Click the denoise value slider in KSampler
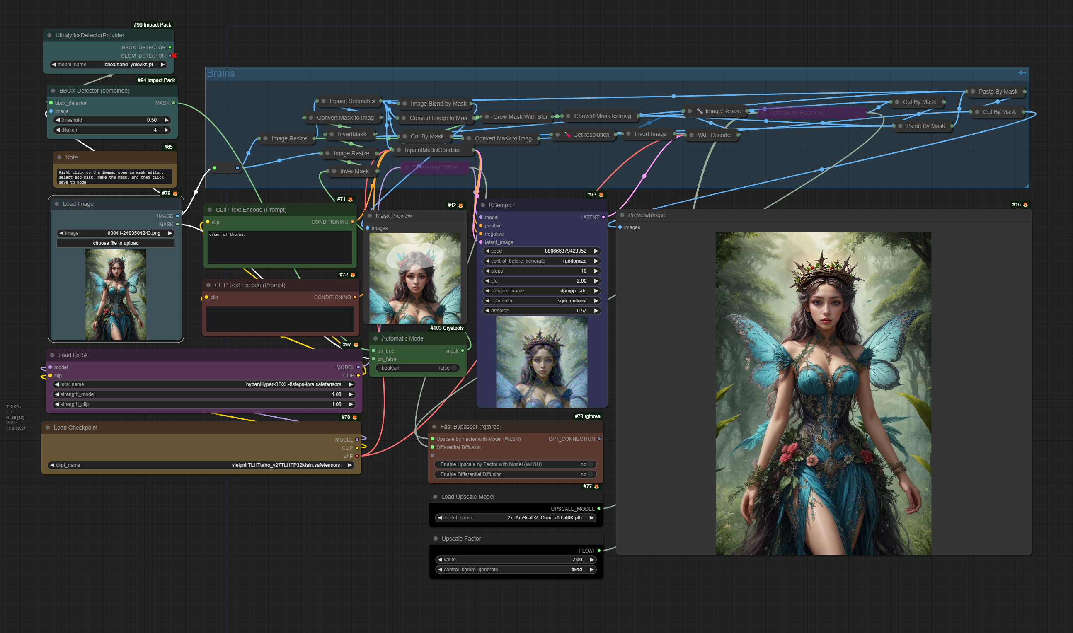The image size is (1073, 633). [541, 311]
